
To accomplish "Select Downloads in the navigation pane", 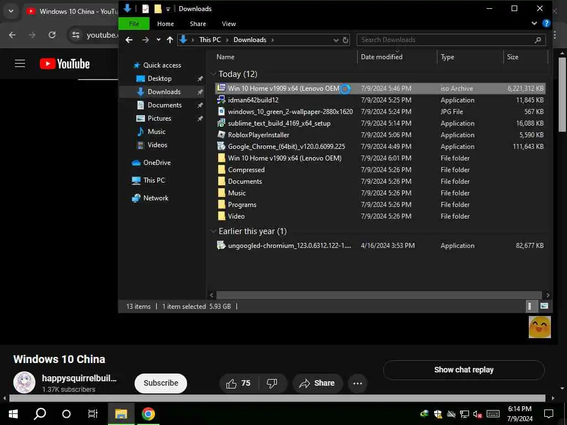I will [164, 92].
